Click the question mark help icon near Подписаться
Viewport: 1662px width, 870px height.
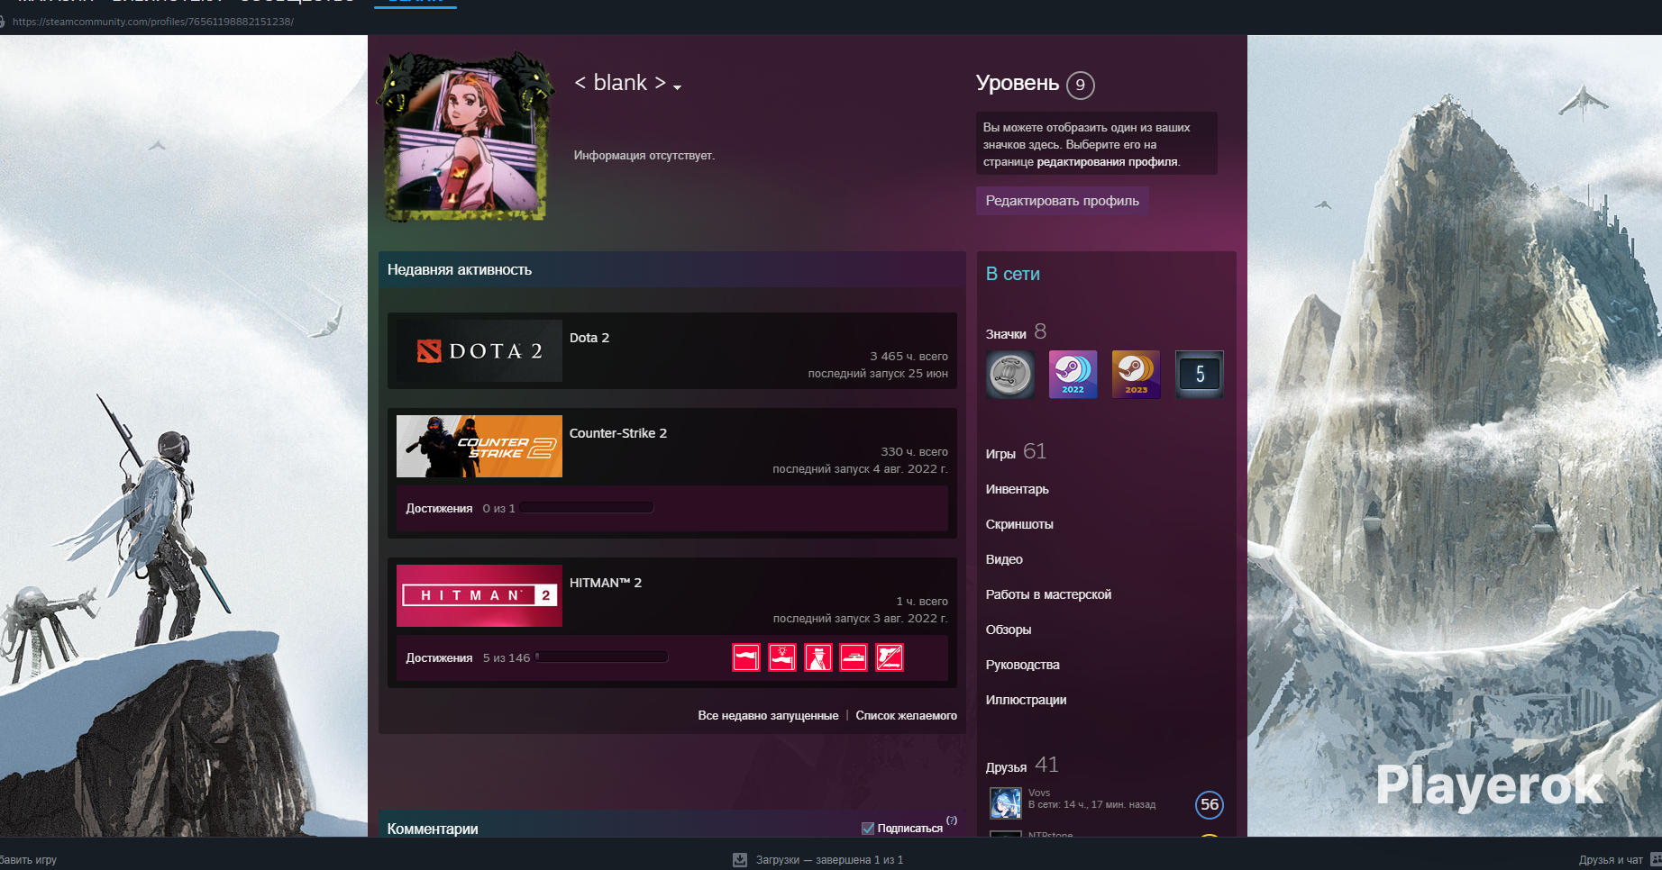tap(952, 820)
